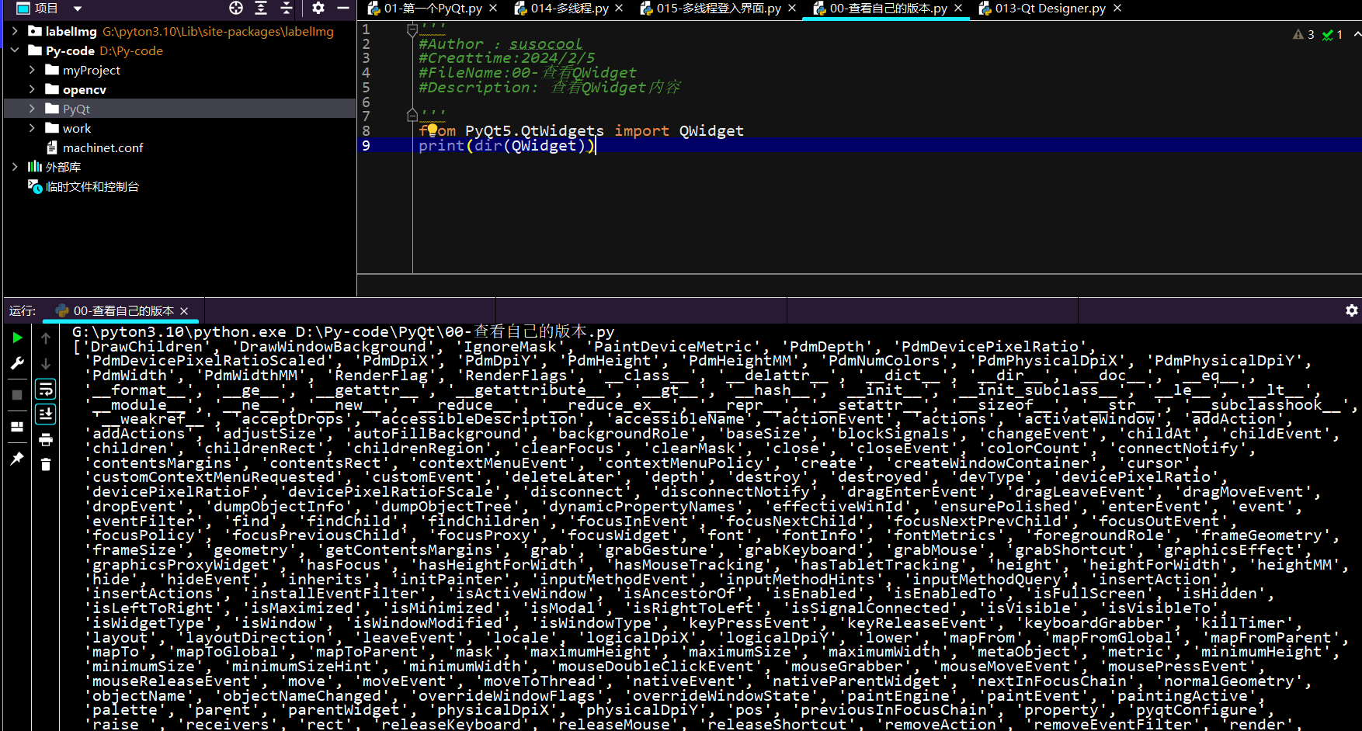
Task: Toggle soft-wrap in Run console
Action: coord(46,389)
